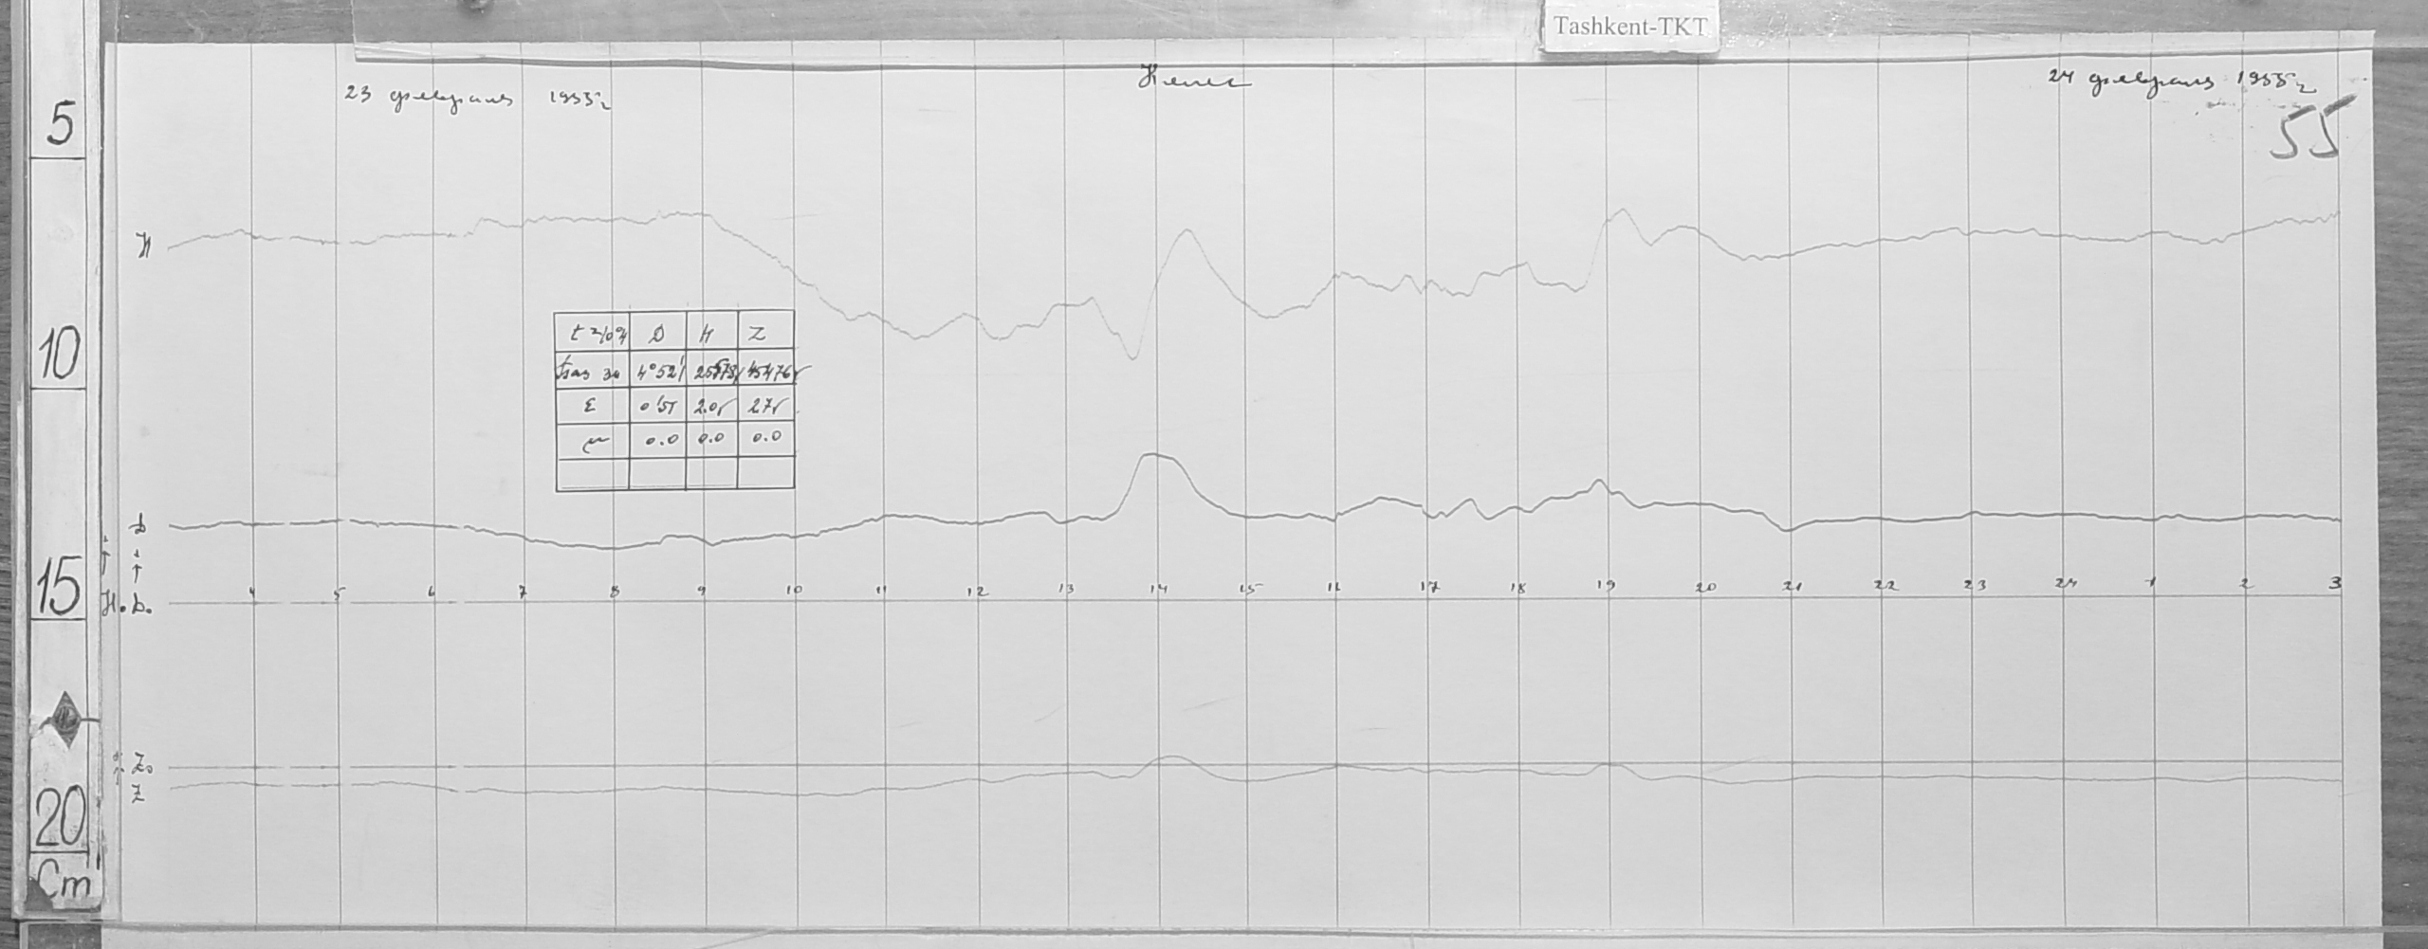
Task: Select the hour 14 label on time axis
Action: tap(1157, 589)
